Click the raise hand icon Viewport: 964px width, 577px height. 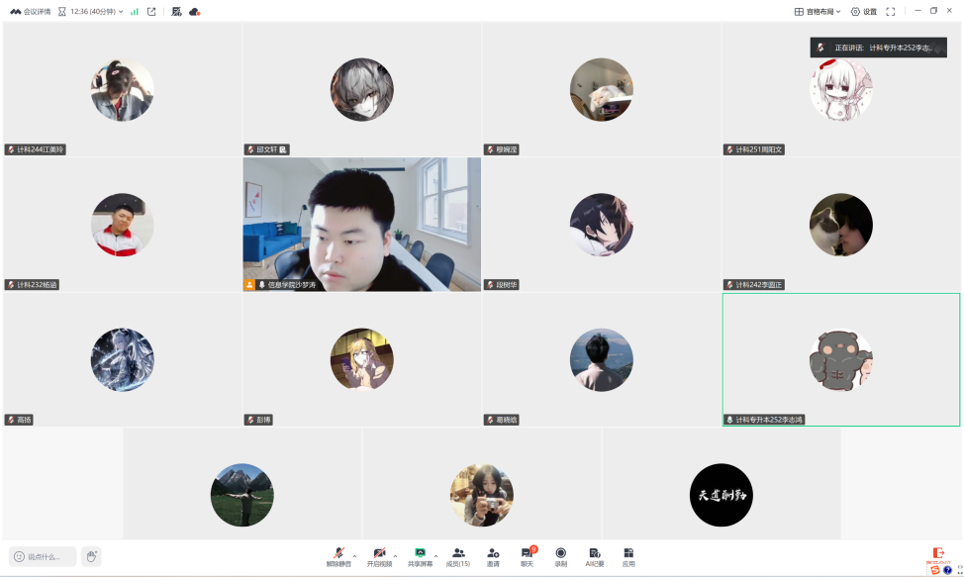(91, 556)
